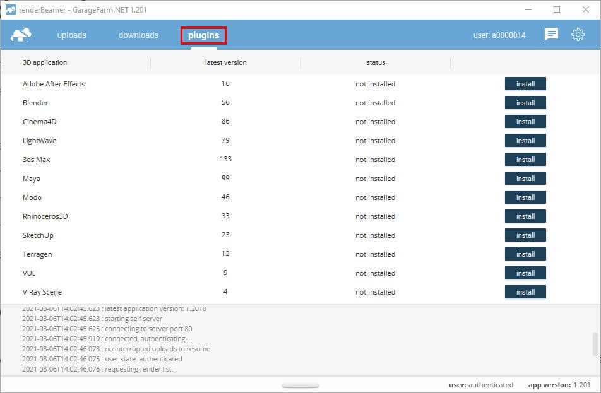Image resolution: width=601 pixels, height=393 pixels.
Task: Select the VUE row name
Action: click(29, 273)
